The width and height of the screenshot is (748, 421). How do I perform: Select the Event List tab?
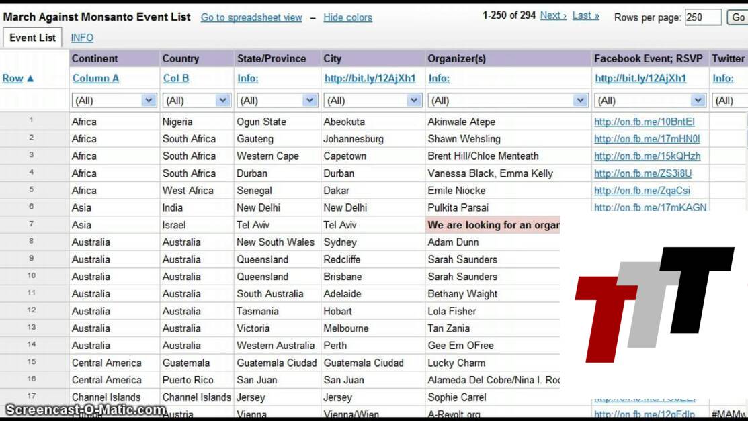pyautogui.click(x=32, y=38)
